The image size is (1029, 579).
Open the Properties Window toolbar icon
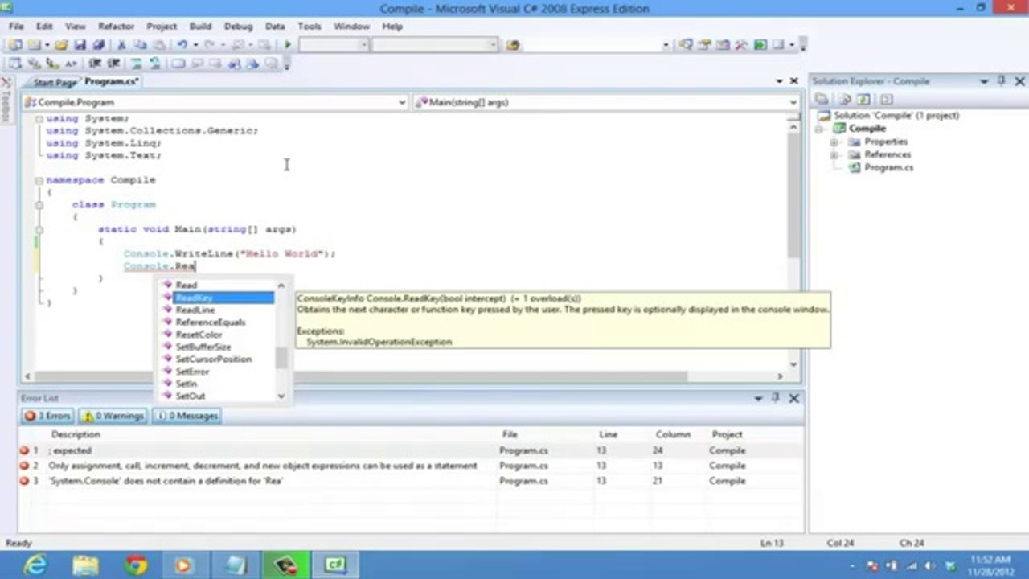[704, 45]
